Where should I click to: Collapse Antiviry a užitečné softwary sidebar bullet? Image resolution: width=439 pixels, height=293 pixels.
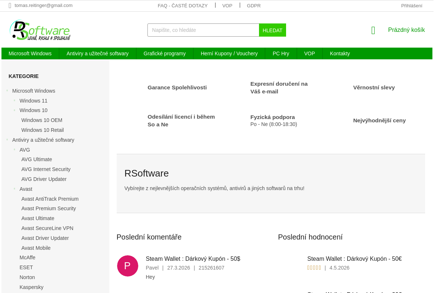click(7, 140)
